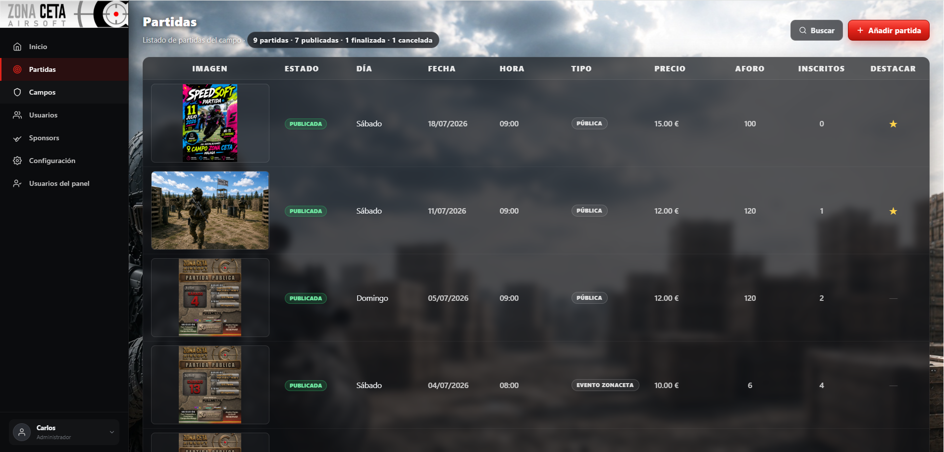Click the Buscar button
The height and width of the screenshot is (452, 944).
tap(816, 30)
